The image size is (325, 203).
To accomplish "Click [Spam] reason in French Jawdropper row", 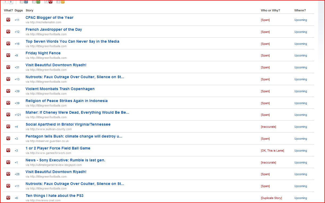I will coord(265,32).
